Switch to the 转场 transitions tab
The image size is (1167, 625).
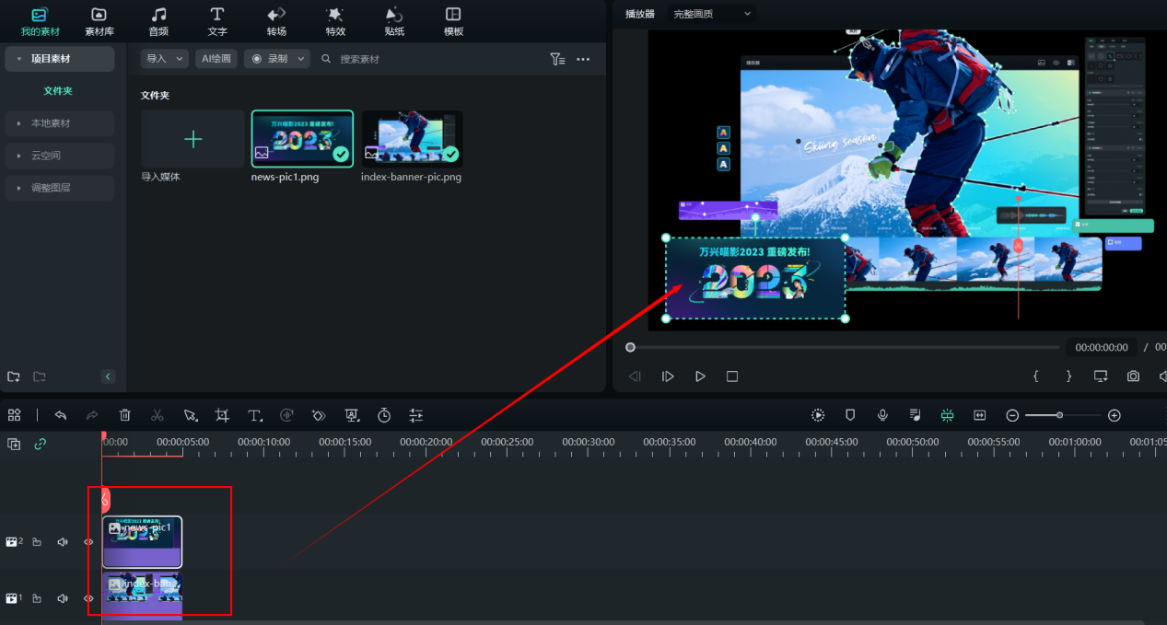[276, 22]
